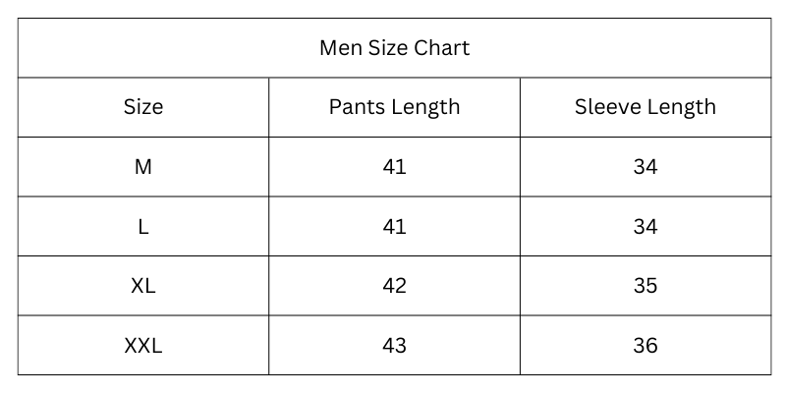The width and height of the screenshot is (786, 393).
Task: Click the pants length value 43 for XXL
Action: (x=394, y=346)
